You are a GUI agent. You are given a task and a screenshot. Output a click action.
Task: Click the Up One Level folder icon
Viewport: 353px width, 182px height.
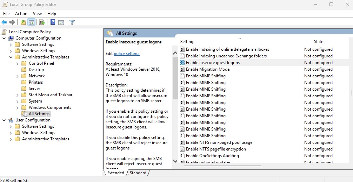[23, 22]
